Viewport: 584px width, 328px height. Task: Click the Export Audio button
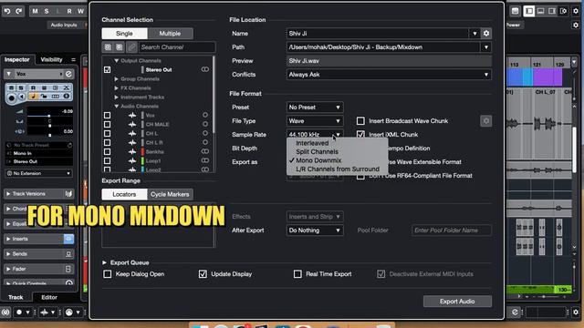pos(457,302)
